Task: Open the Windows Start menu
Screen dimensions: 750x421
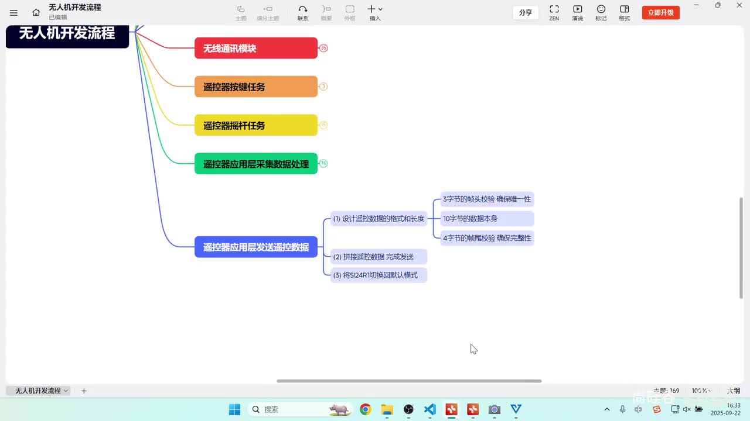Action: point(234,409)
